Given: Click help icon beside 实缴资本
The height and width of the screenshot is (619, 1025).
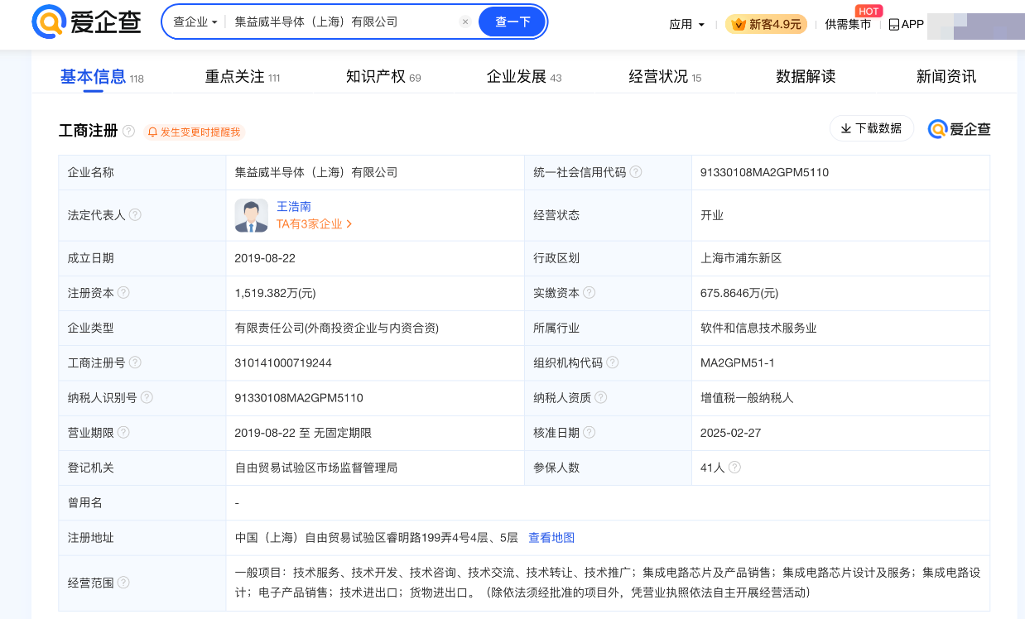Looking at the screenshot, I should (589, 293).
